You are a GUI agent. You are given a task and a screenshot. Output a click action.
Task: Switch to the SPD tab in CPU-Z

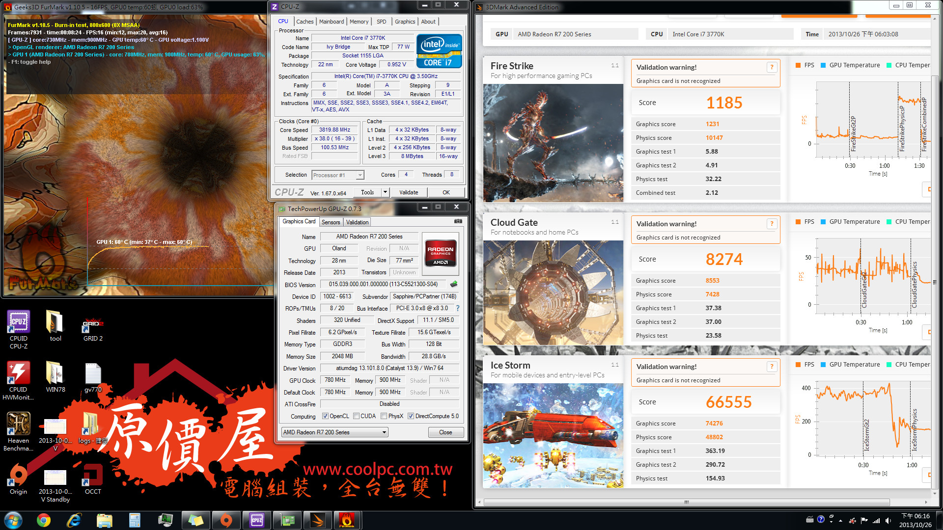(382, 22)
